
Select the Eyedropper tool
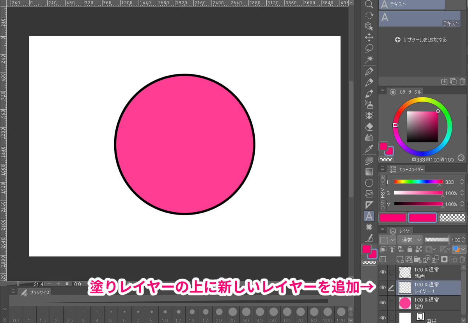point(369,148)
